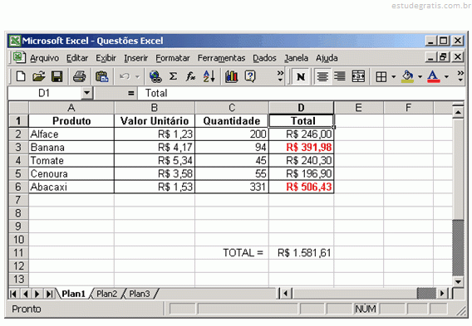Screen dimensions: 472x326
Task: Select the Quantidade header cell
Action: [x=232, y=121]
